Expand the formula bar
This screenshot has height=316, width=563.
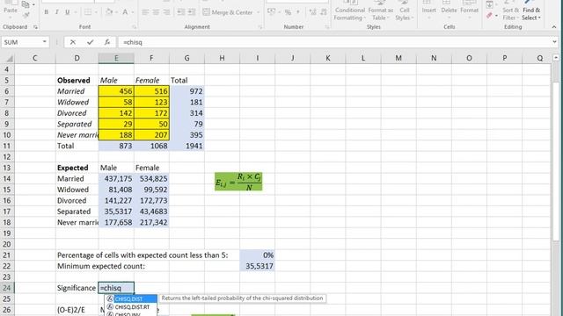click(x=555, y=42)
